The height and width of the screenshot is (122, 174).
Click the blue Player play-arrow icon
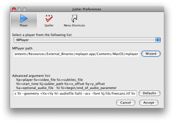click(24, 19)
